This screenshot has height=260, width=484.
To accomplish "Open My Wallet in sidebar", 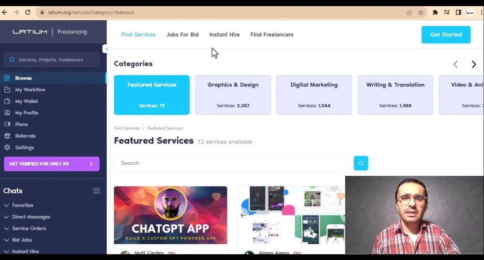I will pos(26,101).
